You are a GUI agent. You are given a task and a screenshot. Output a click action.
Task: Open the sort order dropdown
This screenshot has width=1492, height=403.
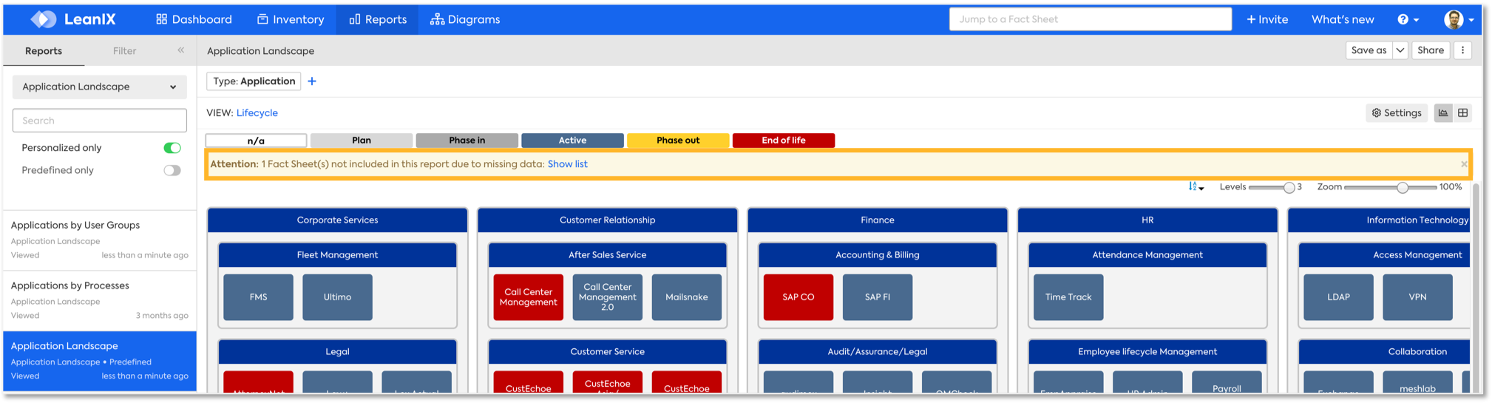[x=1196, y=187]
